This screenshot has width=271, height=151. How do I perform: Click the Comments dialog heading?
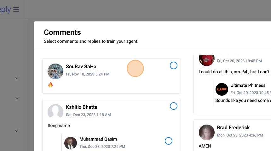[62, 32]
